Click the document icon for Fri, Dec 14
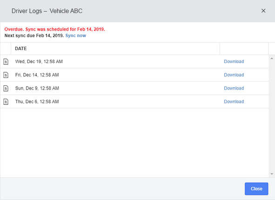 point(6,75)
